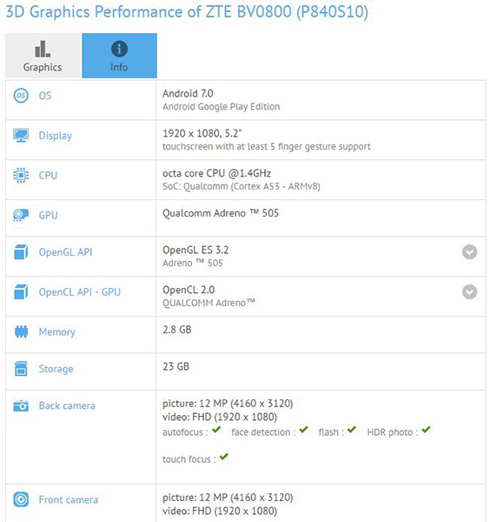Viewport: 490px width, 522px height.
Task: Click the Back camera label
Action: [67, 405]
